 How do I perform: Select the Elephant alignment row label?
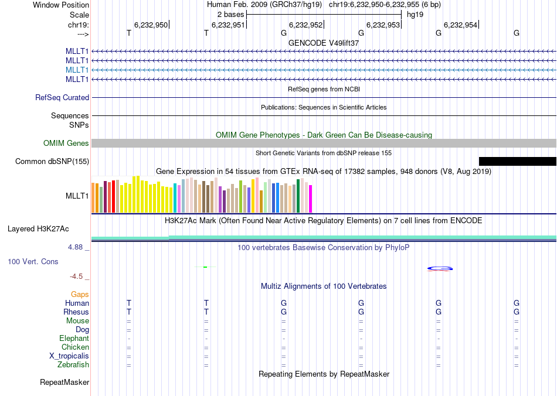(74, 338)
